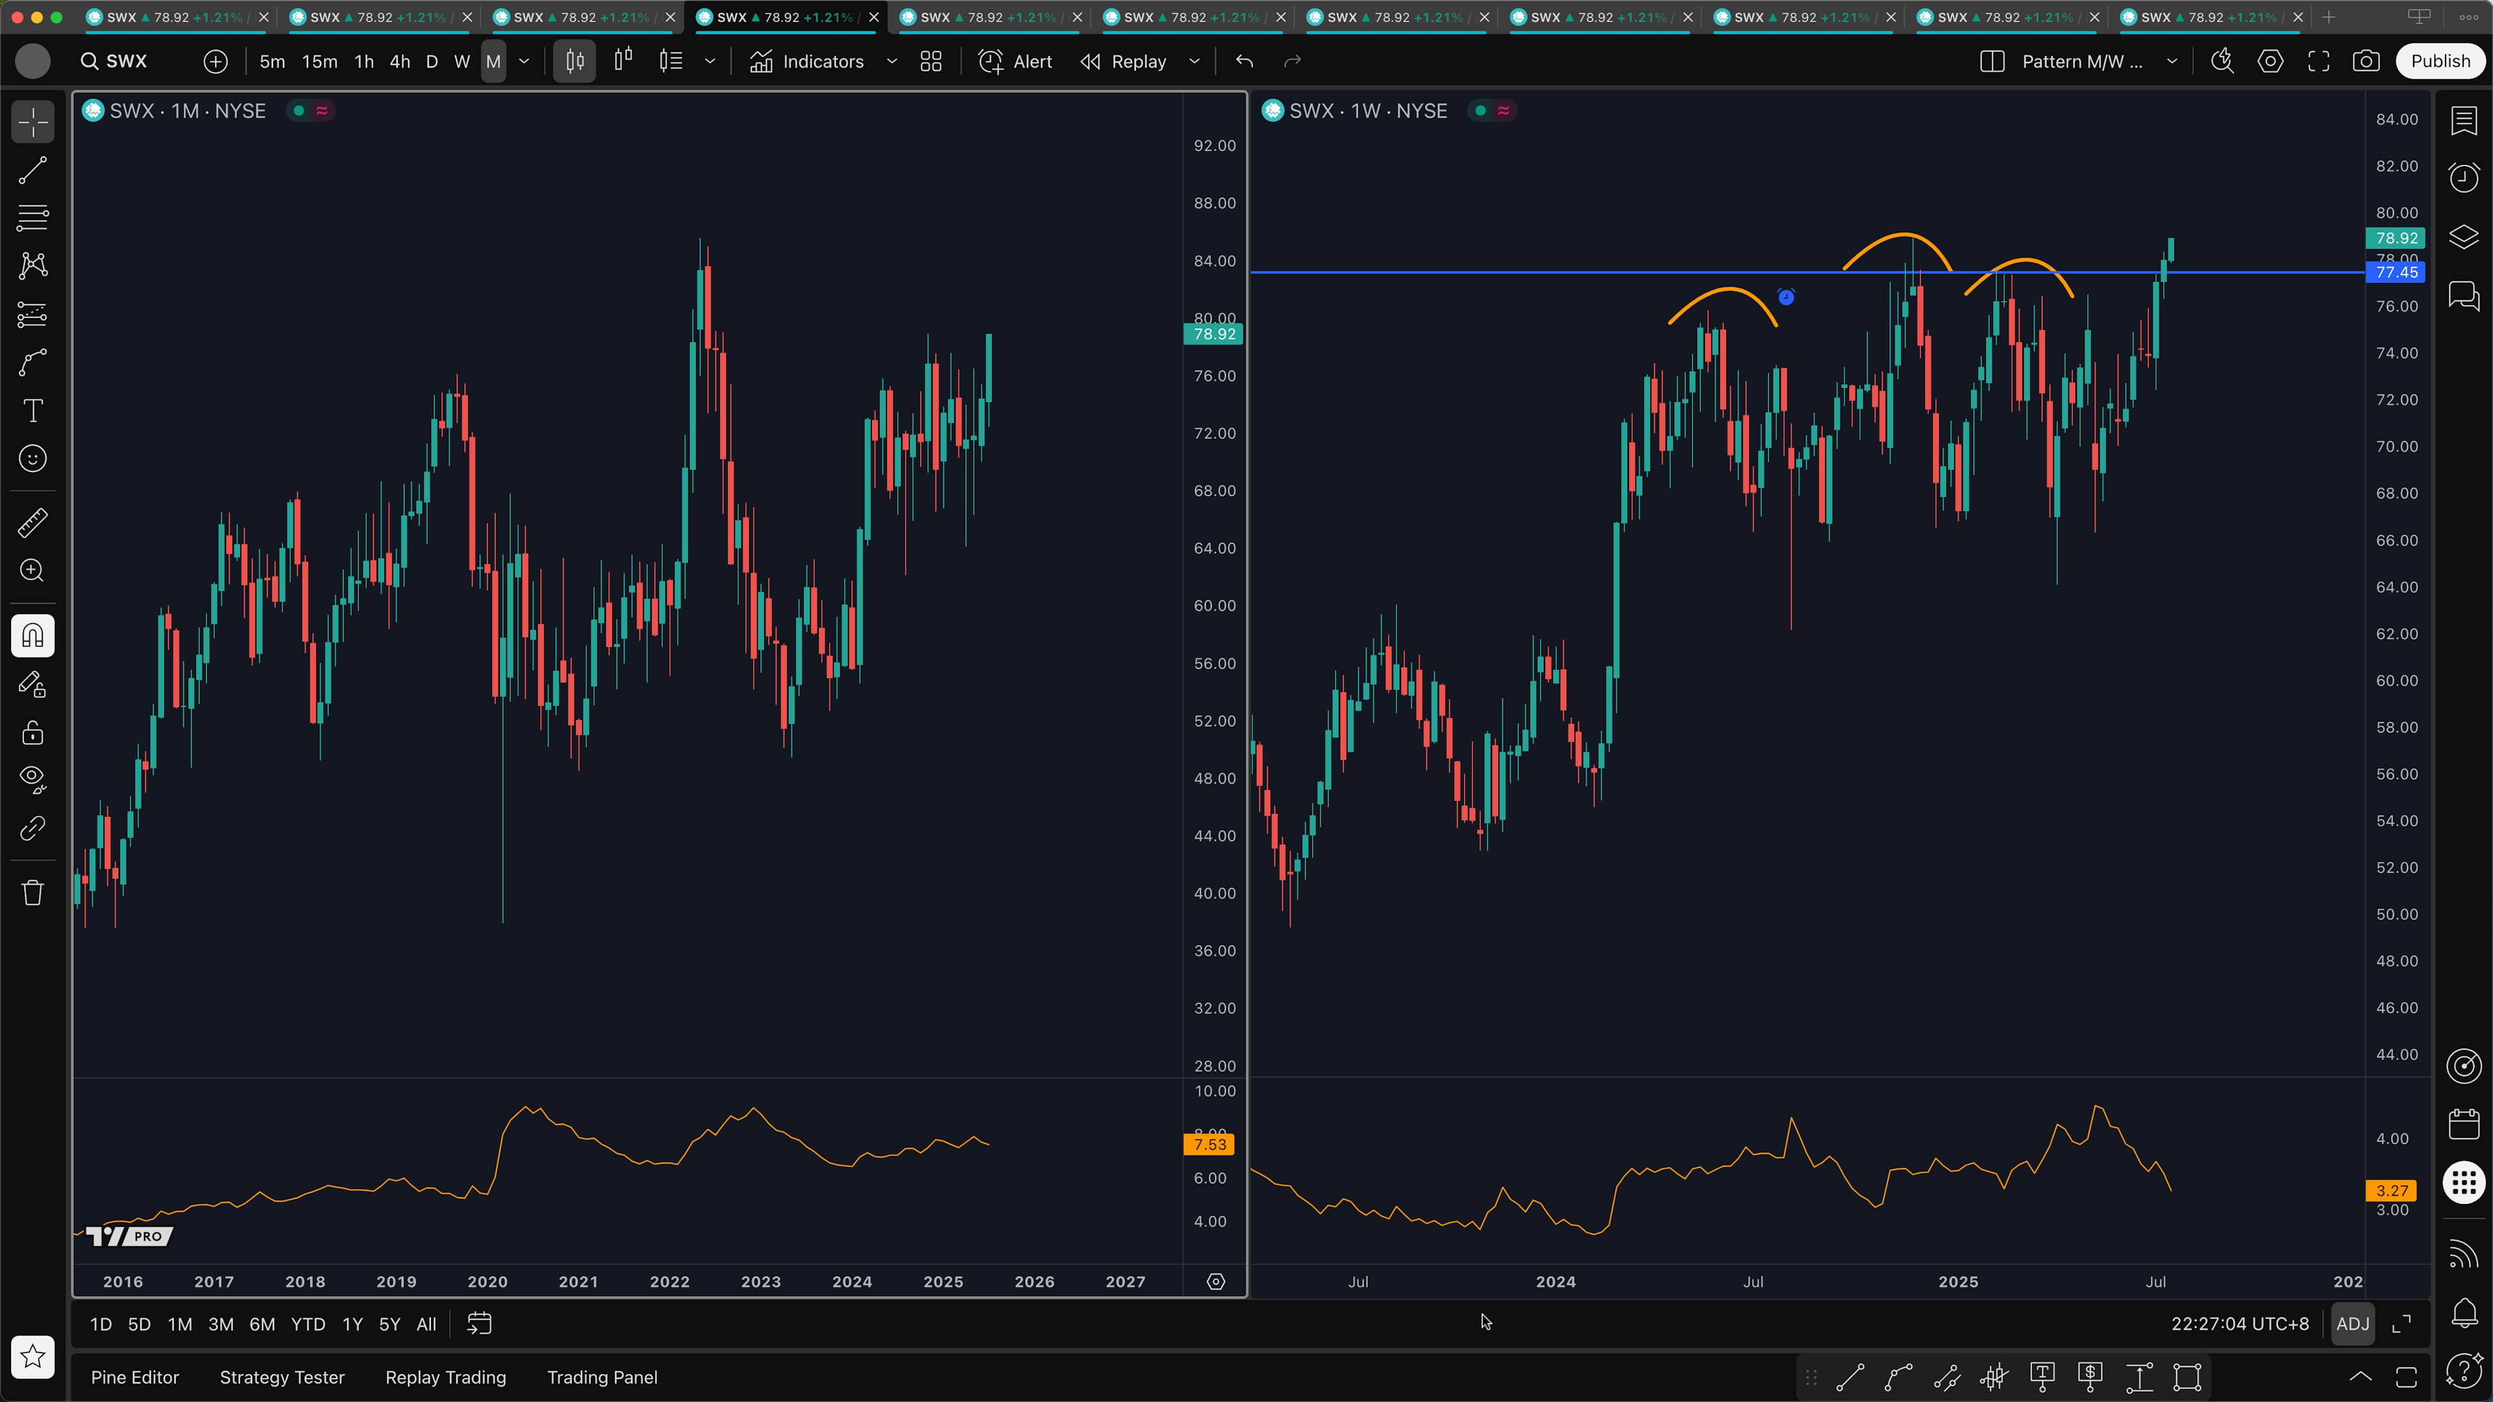This screenshot has width=2493, height=1402.
Task: Open object tree layers panel
Action: pyautogui.click(x=2464, y=237)
